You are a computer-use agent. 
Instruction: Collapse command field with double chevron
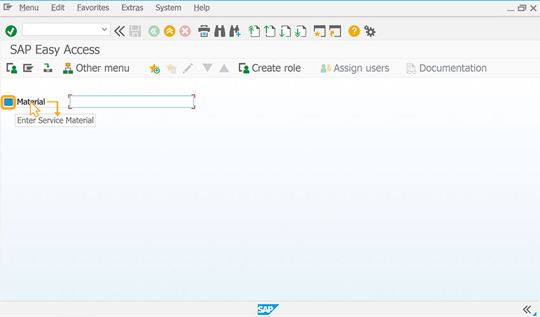[119, 31]
